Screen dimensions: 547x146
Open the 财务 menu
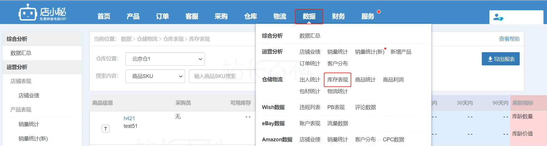(x=338, y=16)
